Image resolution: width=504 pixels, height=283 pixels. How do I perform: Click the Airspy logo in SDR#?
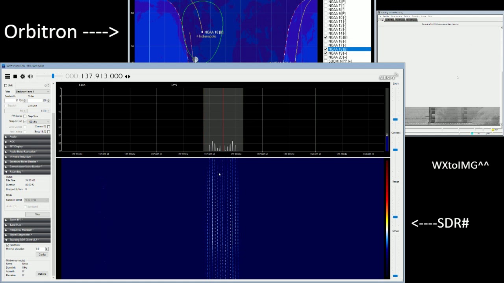(x=389, y=77)
